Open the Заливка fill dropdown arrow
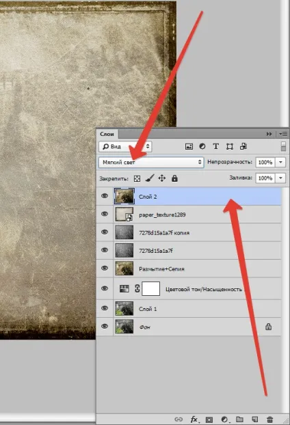The height and width of the screenshot is (425, 290). [x=280, y=178]
